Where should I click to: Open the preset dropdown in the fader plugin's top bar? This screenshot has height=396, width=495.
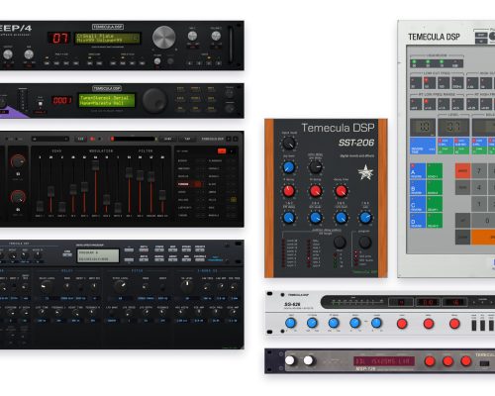(x=50, y=139)
